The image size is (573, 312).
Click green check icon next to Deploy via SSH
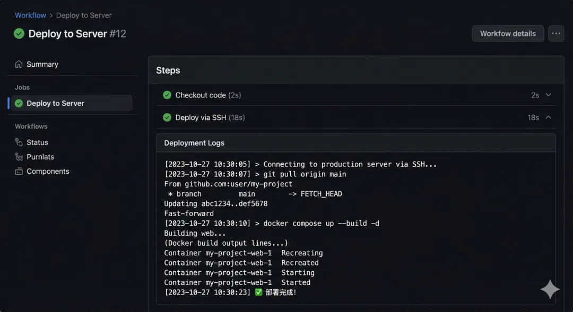pyautogui.click(x=167, y=118)
